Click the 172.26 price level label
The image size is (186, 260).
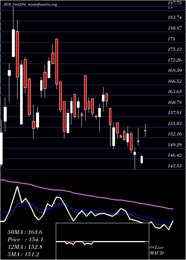tap(174, 60)
